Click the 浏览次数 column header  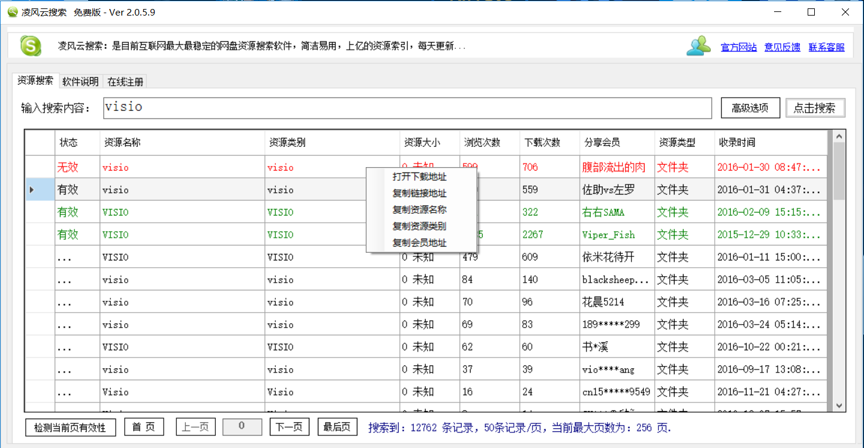tap(489, 143)
